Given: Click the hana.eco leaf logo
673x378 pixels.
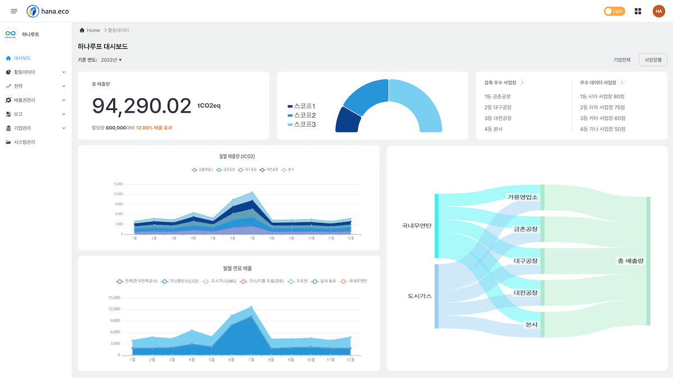Looking at the screenshot, I should (x=33, y=11).
